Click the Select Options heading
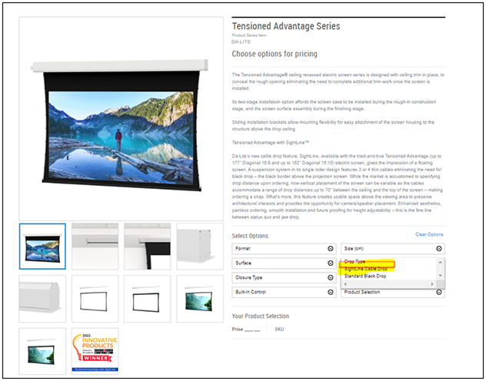486x381 pixels. [250, 236]
